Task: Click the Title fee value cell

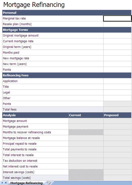Action: tap(117, 87)
